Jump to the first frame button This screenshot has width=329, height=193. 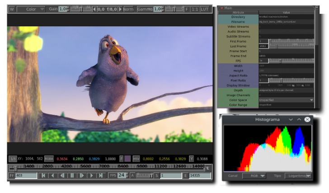point(43,175)
